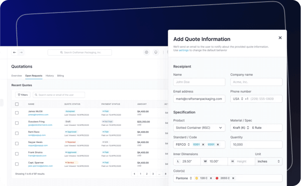This screenshot has width=301, height=186.
Task: Check the James McGill row checkbox
Action: point(17,113)
